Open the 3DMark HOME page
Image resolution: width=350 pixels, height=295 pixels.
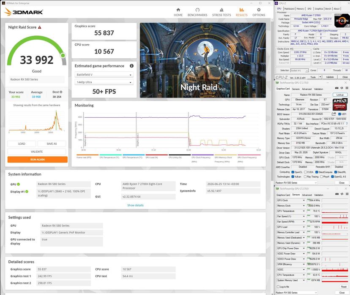tap(178, 12)
